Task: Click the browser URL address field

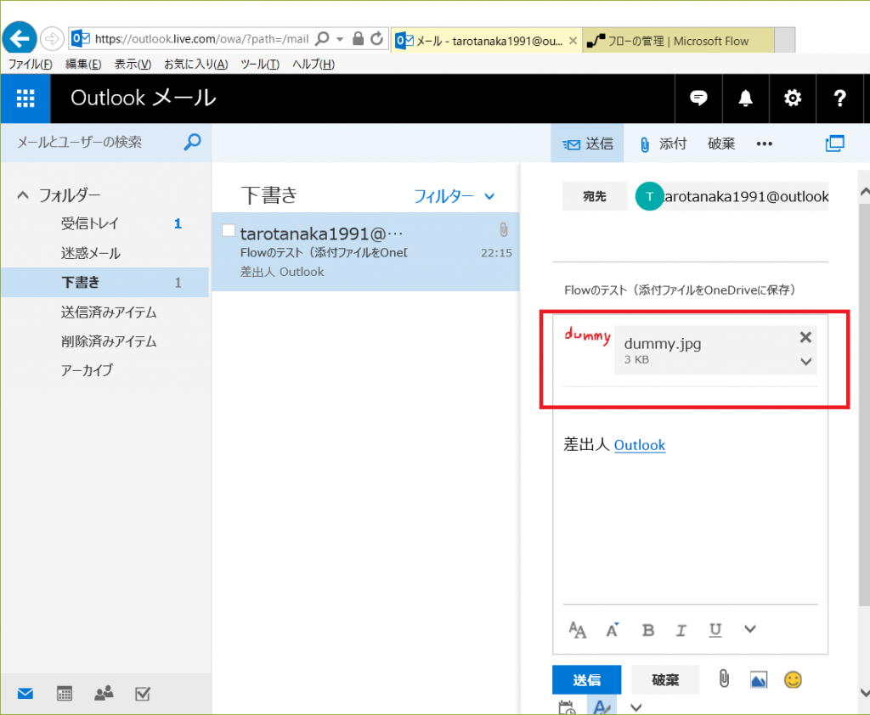Action: pos(201,39)
